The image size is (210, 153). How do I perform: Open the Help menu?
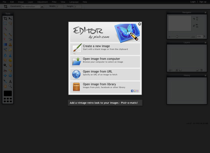tap(85, 2)
